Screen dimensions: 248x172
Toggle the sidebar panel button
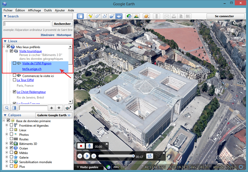pyautogui.click(x=80, y=16)
